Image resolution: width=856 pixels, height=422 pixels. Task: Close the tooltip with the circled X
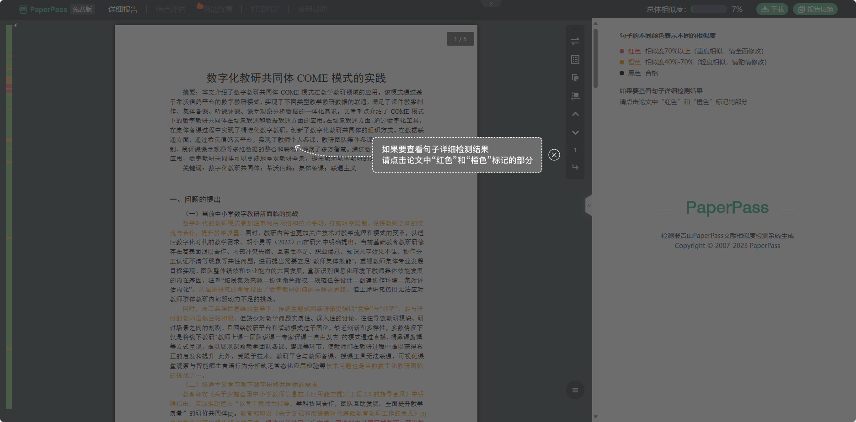point(554,155)
